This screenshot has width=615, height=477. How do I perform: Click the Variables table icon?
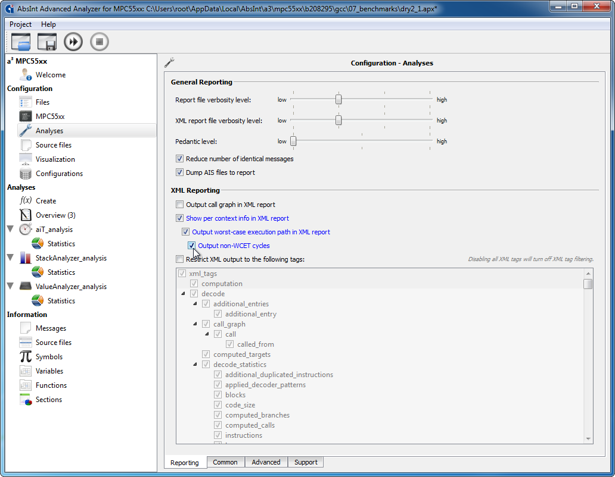26,371
